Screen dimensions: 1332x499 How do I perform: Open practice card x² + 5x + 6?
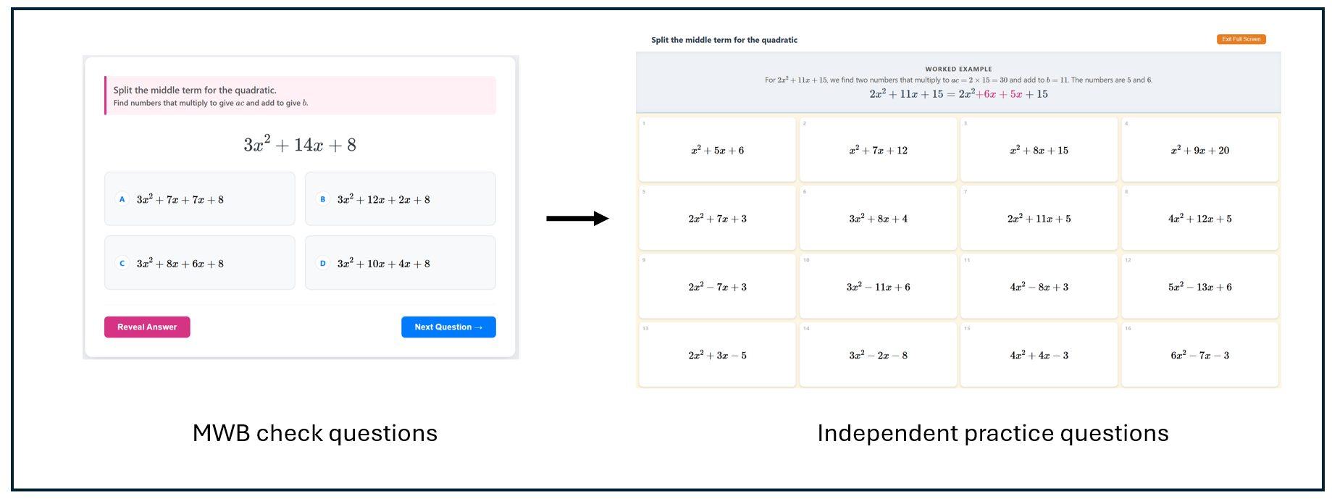pos(717,150)
